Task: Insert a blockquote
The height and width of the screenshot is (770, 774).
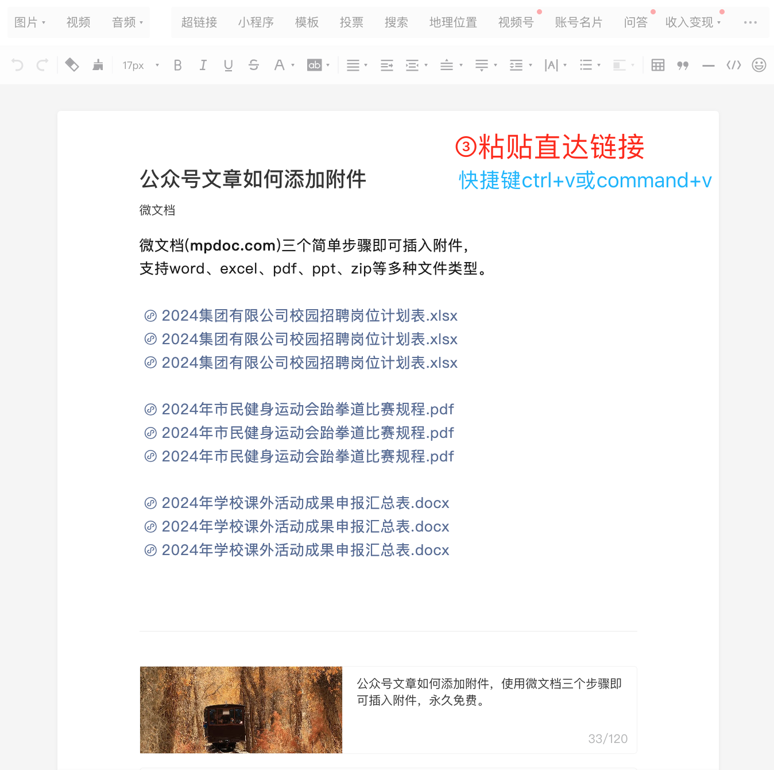Action: tap(683, 65)
